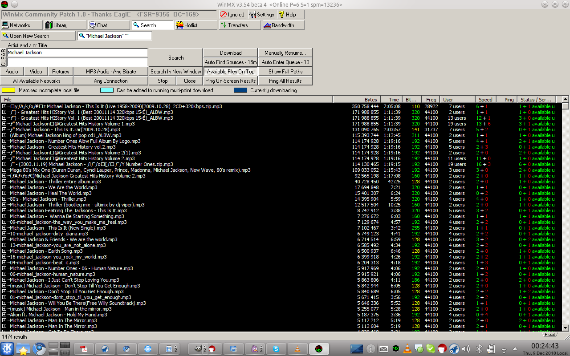The height and width of the screenshot is (356, 570).
Task: Click the Stop button
Action: 163,81
